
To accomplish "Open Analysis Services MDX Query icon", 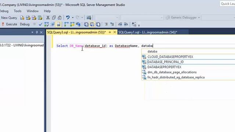I will [x=28, y=18].
